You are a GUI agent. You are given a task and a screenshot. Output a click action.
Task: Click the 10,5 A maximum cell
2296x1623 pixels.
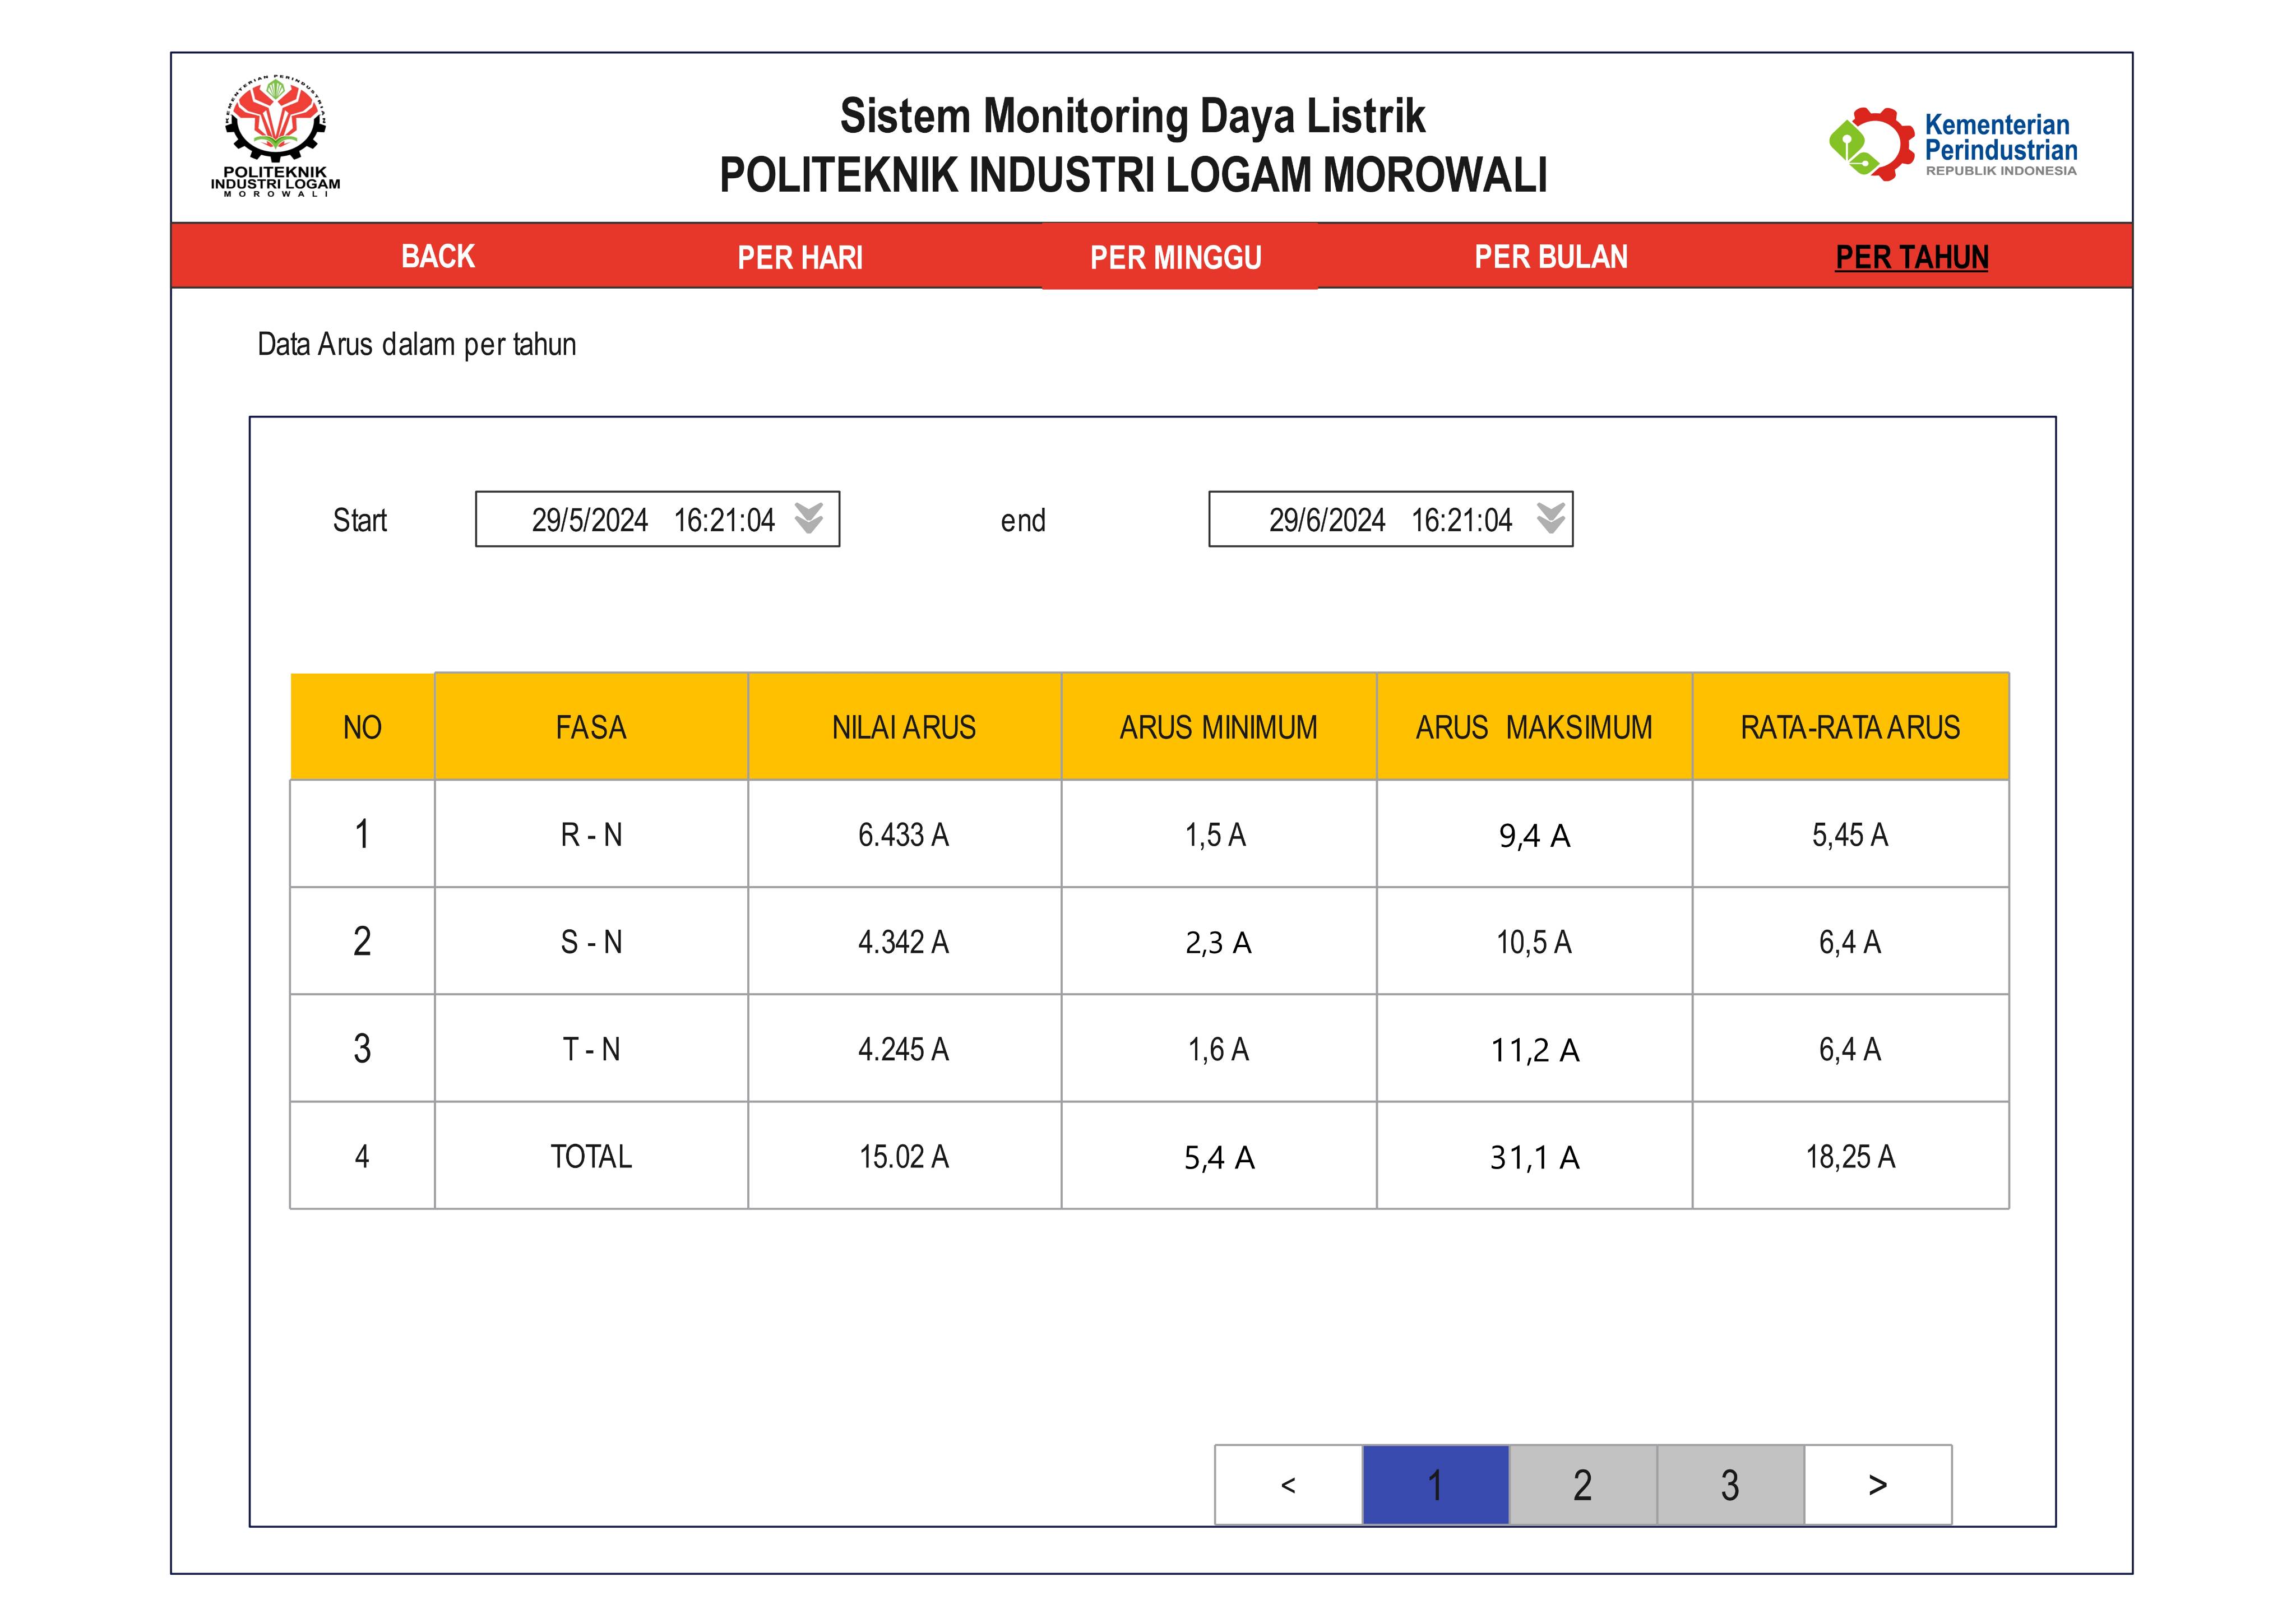pyautogui.click(x=1534, y=941)
